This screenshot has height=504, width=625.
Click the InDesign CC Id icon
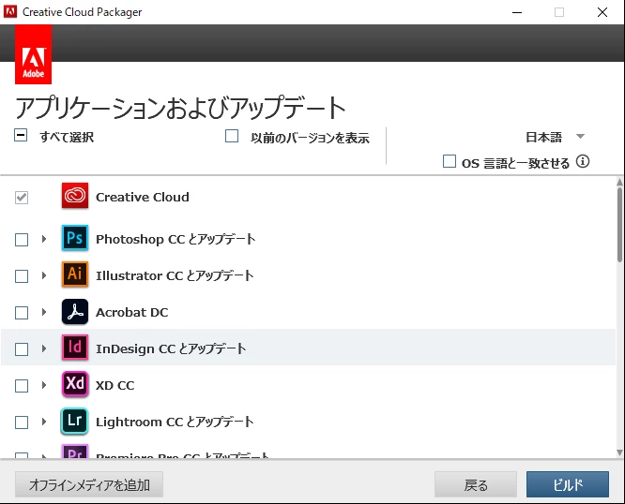[x=75, y=348]
